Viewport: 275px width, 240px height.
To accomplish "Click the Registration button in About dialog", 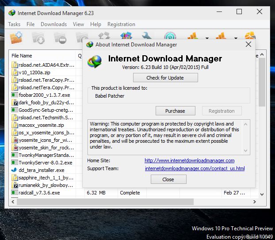I will [x=222, y=111].
